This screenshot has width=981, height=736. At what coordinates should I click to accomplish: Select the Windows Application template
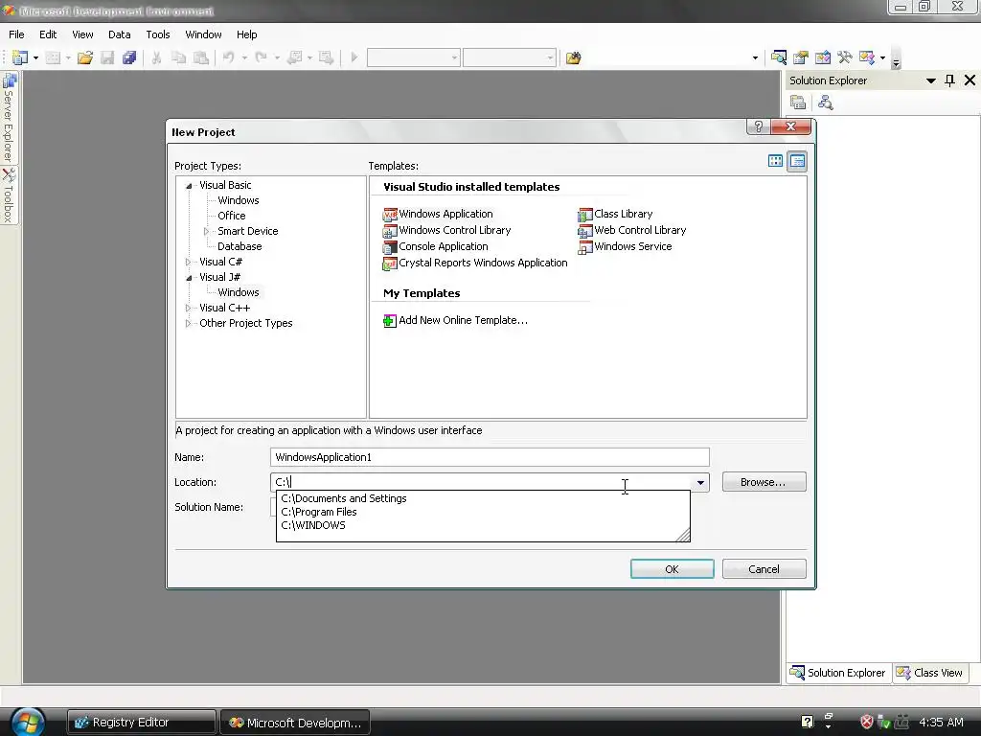point(438,214)
